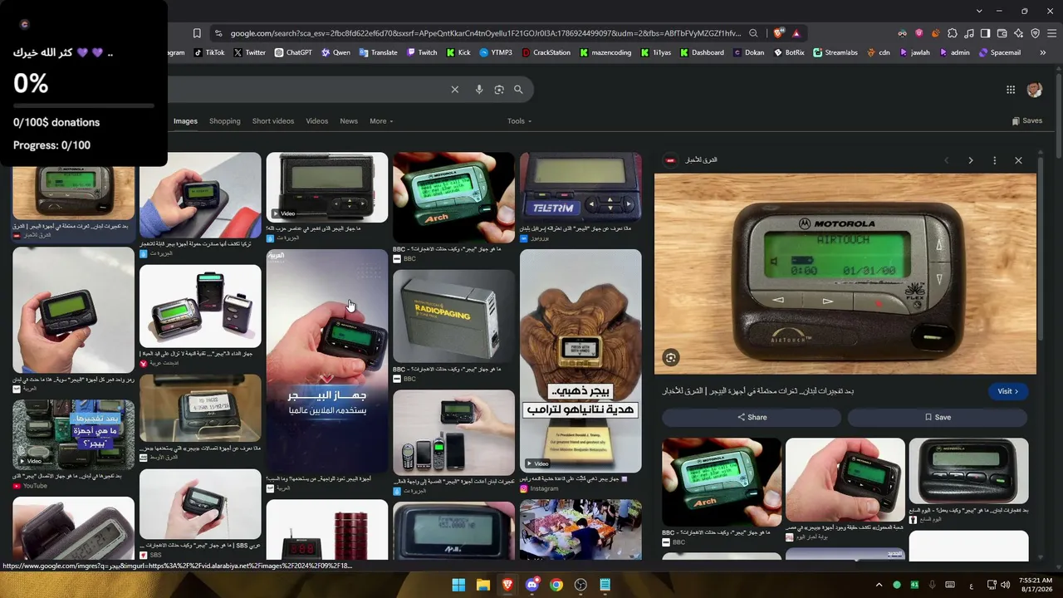The image size is (1063, 598).
Task: Switch to the Videos tab
Action: pos(316,121)
